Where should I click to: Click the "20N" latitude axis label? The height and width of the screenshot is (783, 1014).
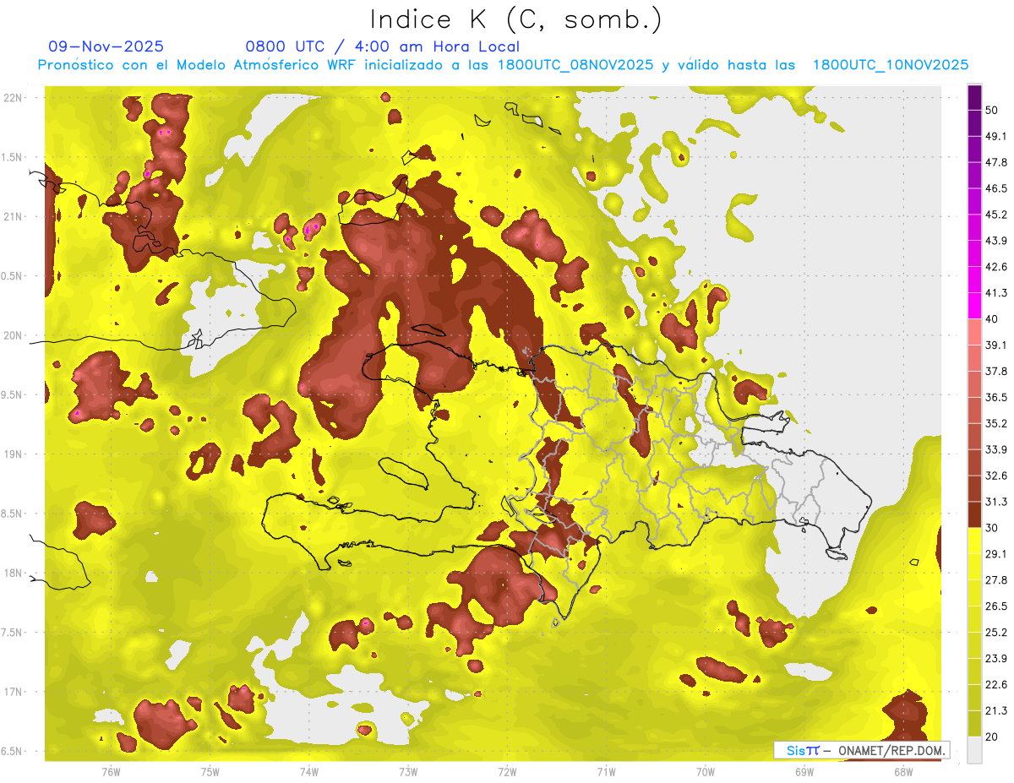coord(13,335)
